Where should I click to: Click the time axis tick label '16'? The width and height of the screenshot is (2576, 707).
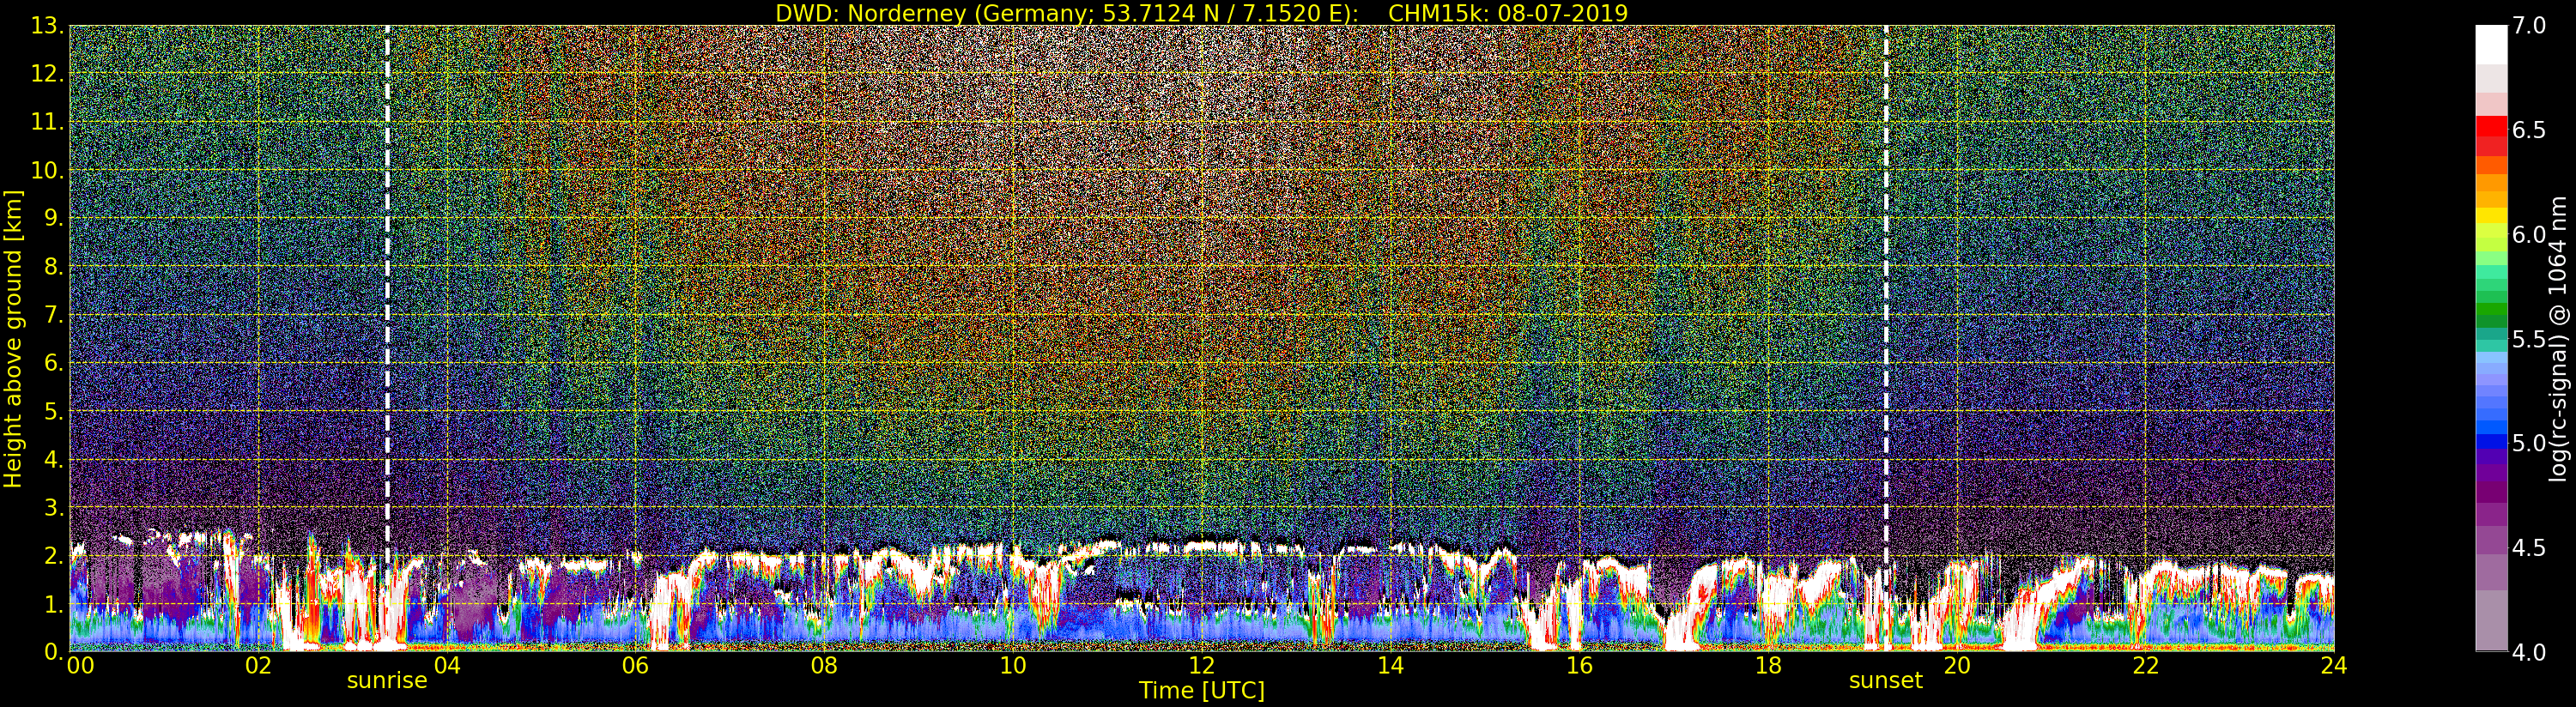tap(1579, 666)
